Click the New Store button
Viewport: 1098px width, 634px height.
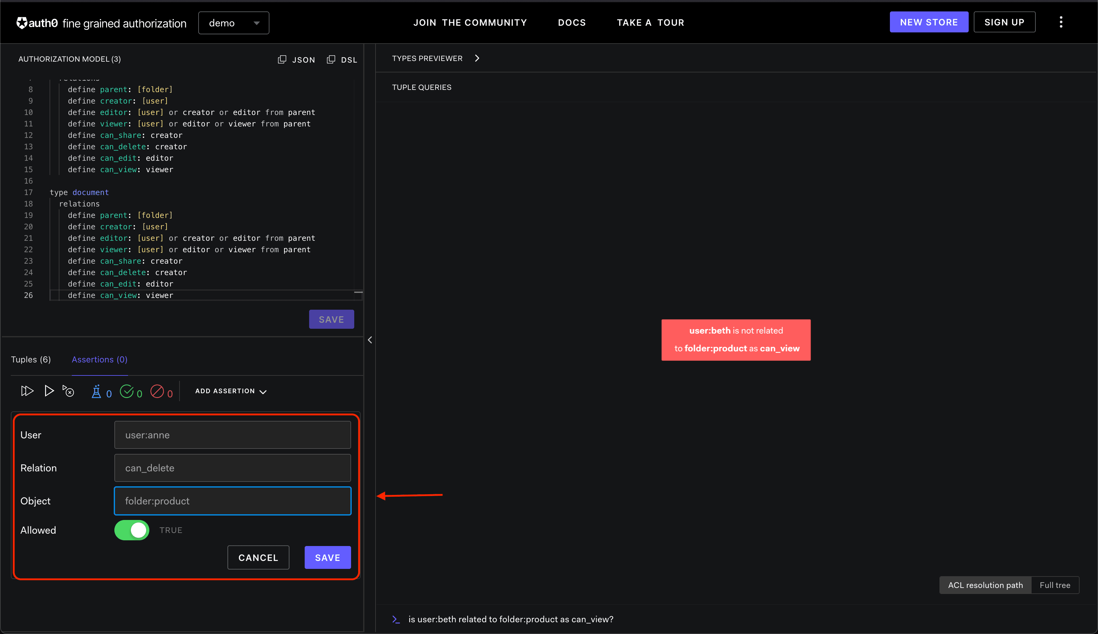point(929,22)
